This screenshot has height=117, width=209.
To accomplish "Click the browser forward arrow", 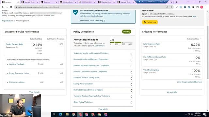I will pos(7,7).
